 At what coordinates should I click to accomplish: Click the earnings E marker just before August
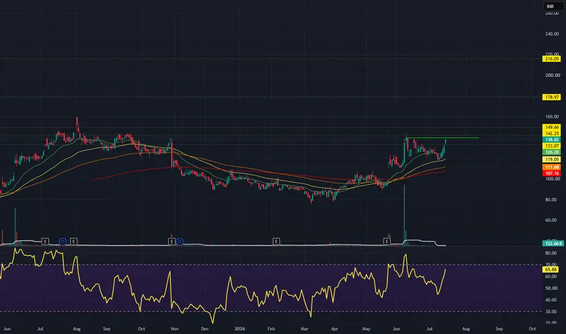[x=73, y=241]
